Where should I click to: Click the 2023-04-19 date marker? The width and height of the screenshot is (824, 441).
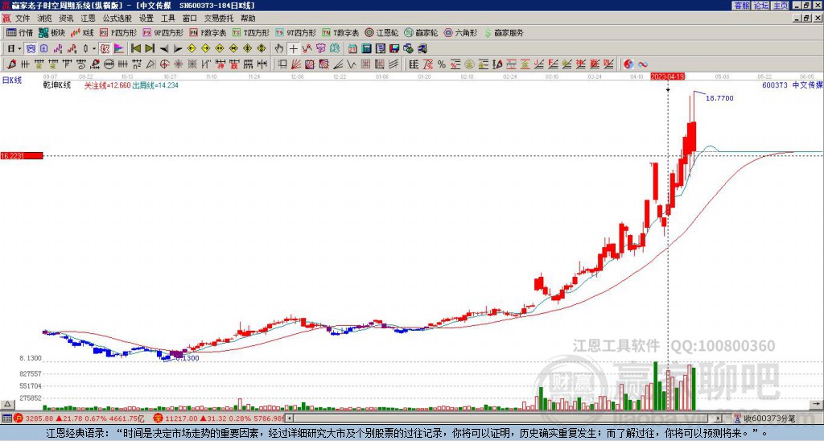[668, 76]
